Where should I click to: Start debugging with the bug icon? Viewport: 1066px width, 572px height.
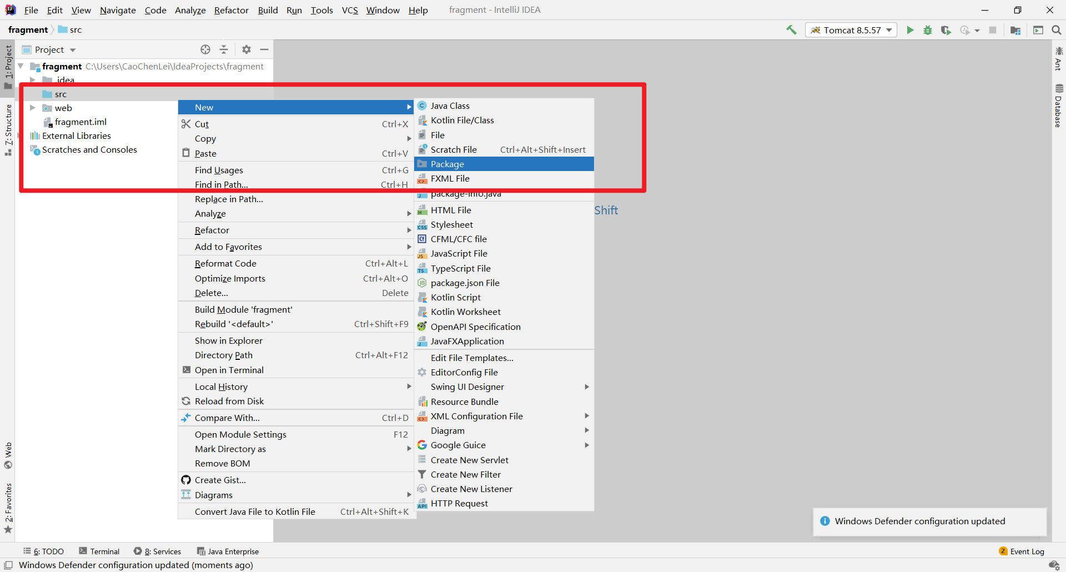pyautogui.click(x=928, y=30)
